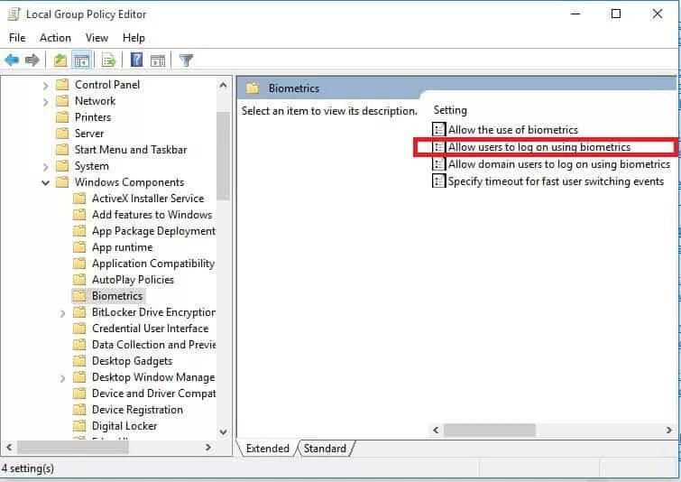The height and width of the screenshot is (482, 681).
Task: Expand the Desktop Window Manager node
Action: [62, 378]
